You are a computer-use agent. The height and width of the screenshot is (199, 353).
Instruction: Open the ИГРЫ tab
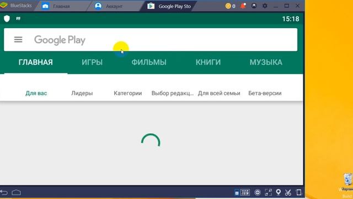(92, 62)
